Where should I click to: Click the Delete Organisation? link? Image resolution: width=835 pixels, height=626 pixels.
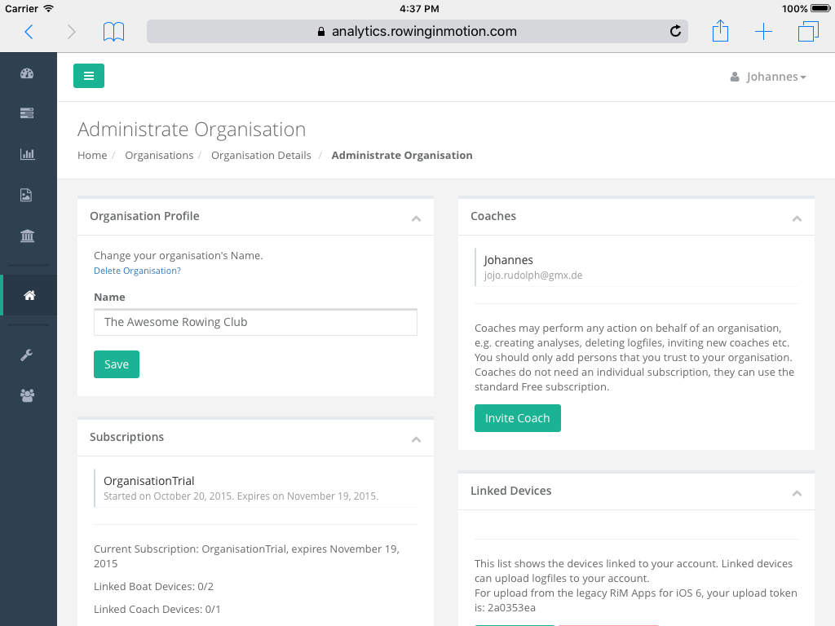[137, 271]
